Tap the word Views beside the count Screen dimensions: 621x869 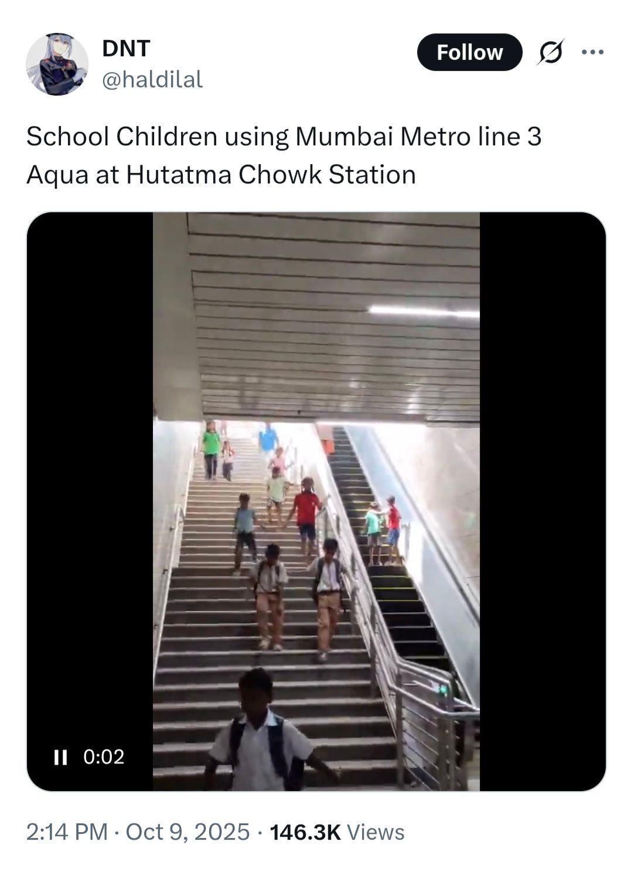tap(376, 832)
